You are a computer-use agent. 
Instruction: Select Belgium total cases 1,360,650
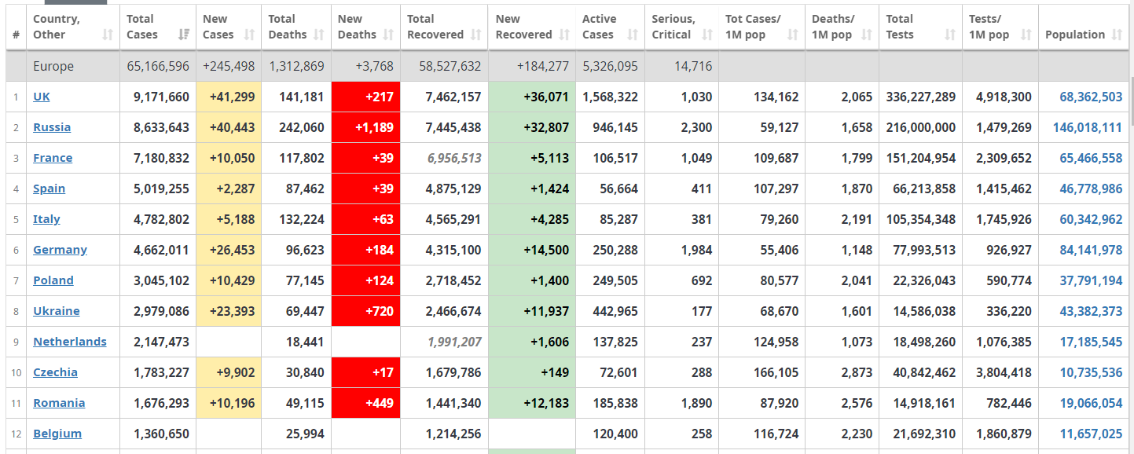tap(161, 434)
